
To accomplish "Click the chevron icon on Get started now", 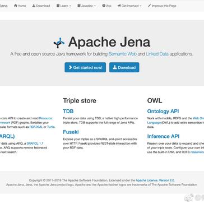I will pyautogui.click(x=70, y=67).
